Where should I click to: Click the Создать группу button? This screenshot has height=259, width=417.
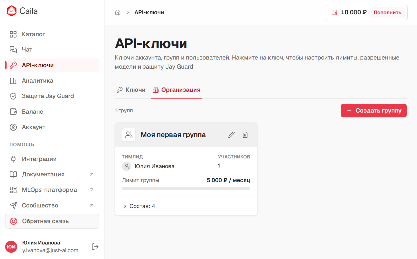374,111
